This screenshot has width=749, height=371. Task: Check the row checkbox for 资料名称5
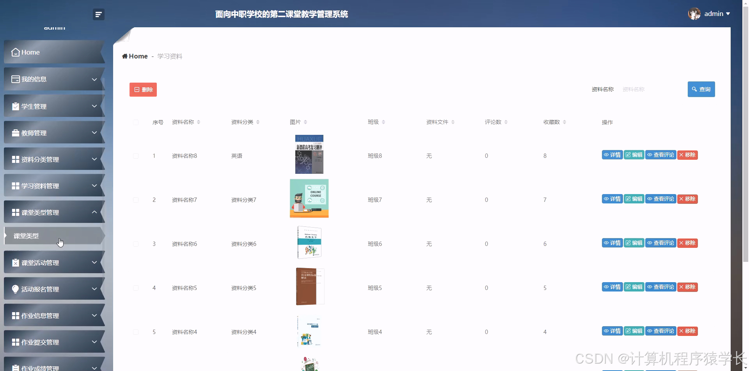point(136,288)
